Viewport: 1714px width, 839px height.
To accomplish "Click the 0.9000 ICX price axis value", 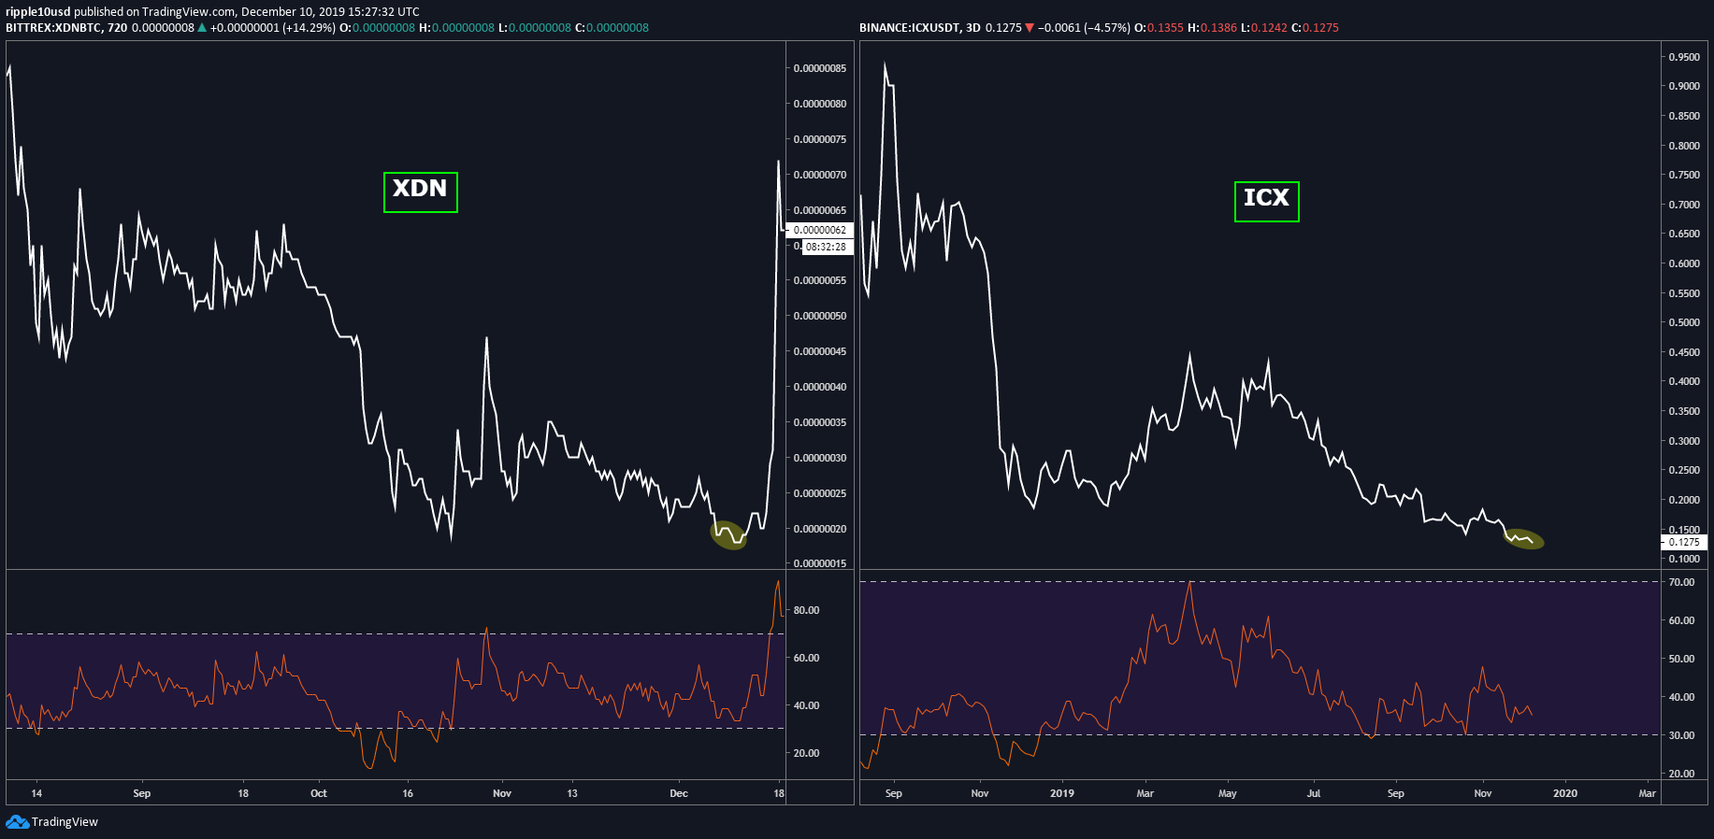I will (1685, 86).
